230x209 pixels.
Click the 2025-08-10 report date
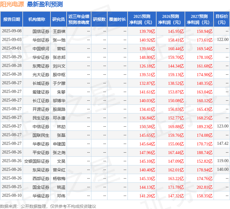(x=12, y=195)
